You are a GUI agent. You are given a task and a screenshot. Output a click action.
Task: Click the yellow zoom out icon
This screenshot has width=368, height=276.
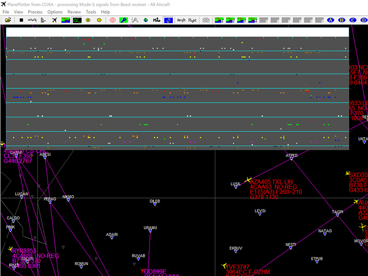point(99,20)
